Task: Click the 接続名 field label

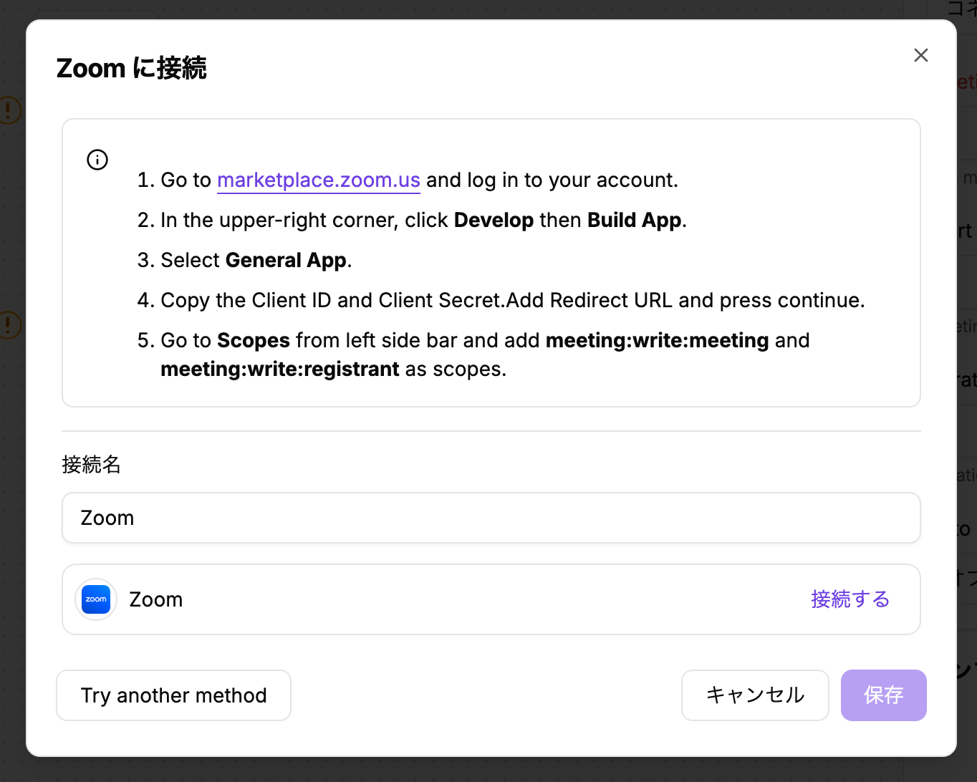Action: (x=91, y=465)
